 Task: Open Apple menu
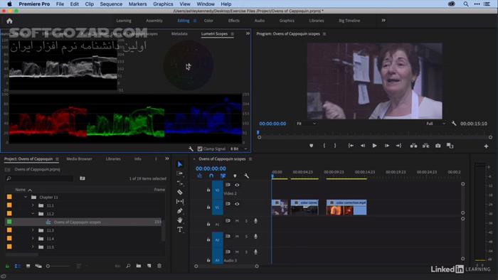9,4
